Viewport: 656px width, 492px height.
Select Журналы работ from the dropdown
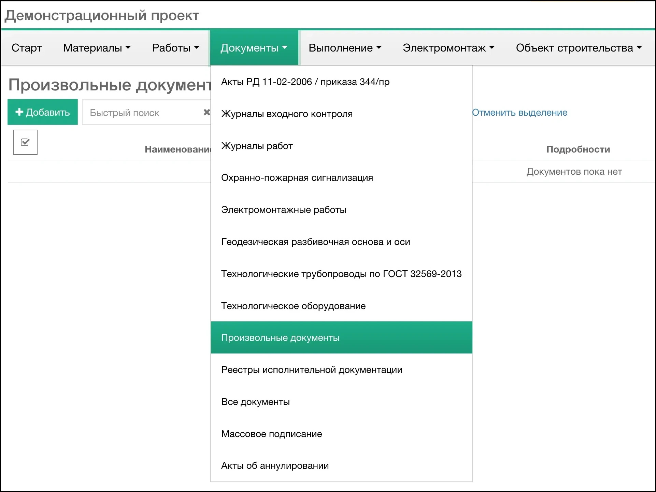click(x=257, y=146)
